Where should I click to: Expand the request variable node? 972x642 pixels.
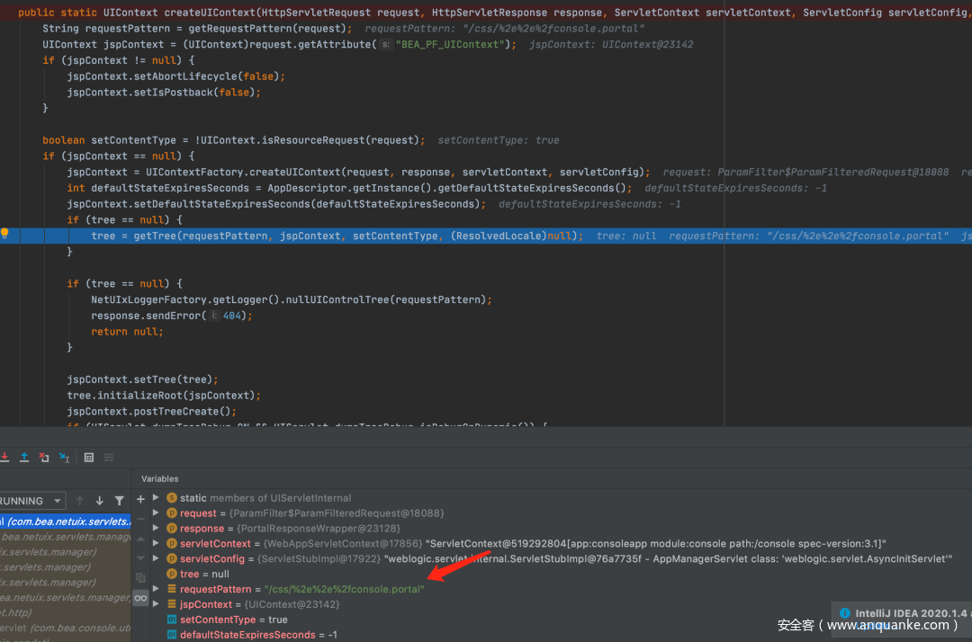(x=156, y=513)
